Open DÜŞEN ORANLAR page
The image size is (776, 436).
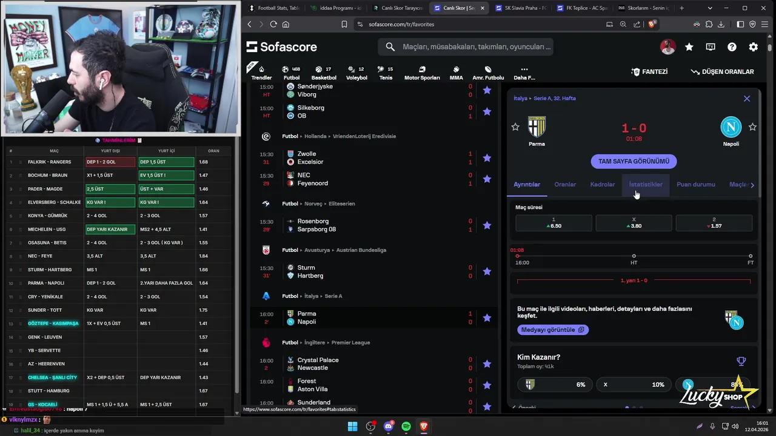click(x=722, y=71)
